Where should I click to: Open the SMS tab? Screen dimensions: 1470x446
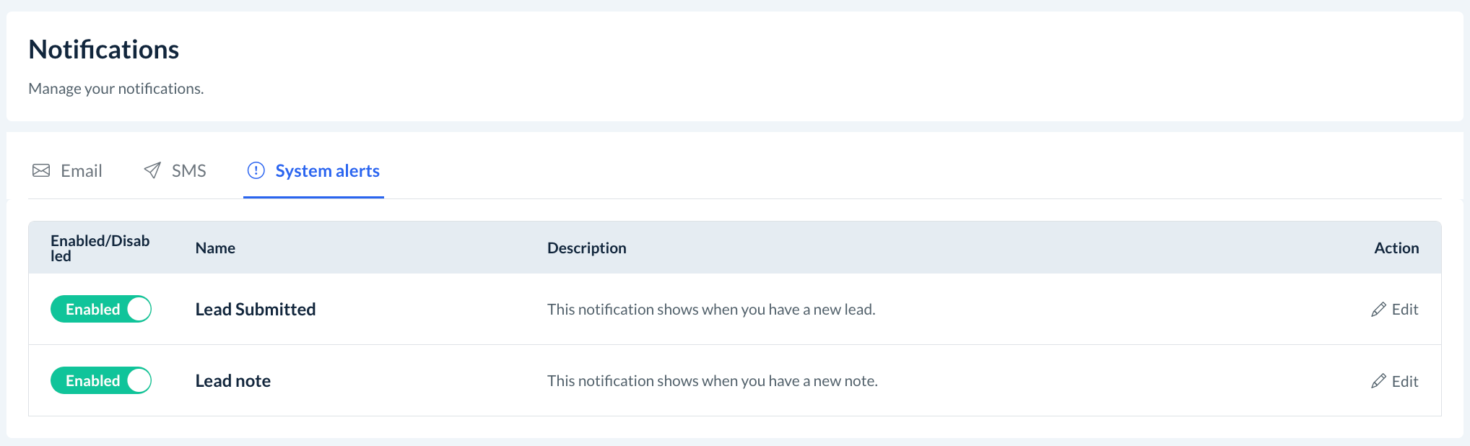(188, 171)
